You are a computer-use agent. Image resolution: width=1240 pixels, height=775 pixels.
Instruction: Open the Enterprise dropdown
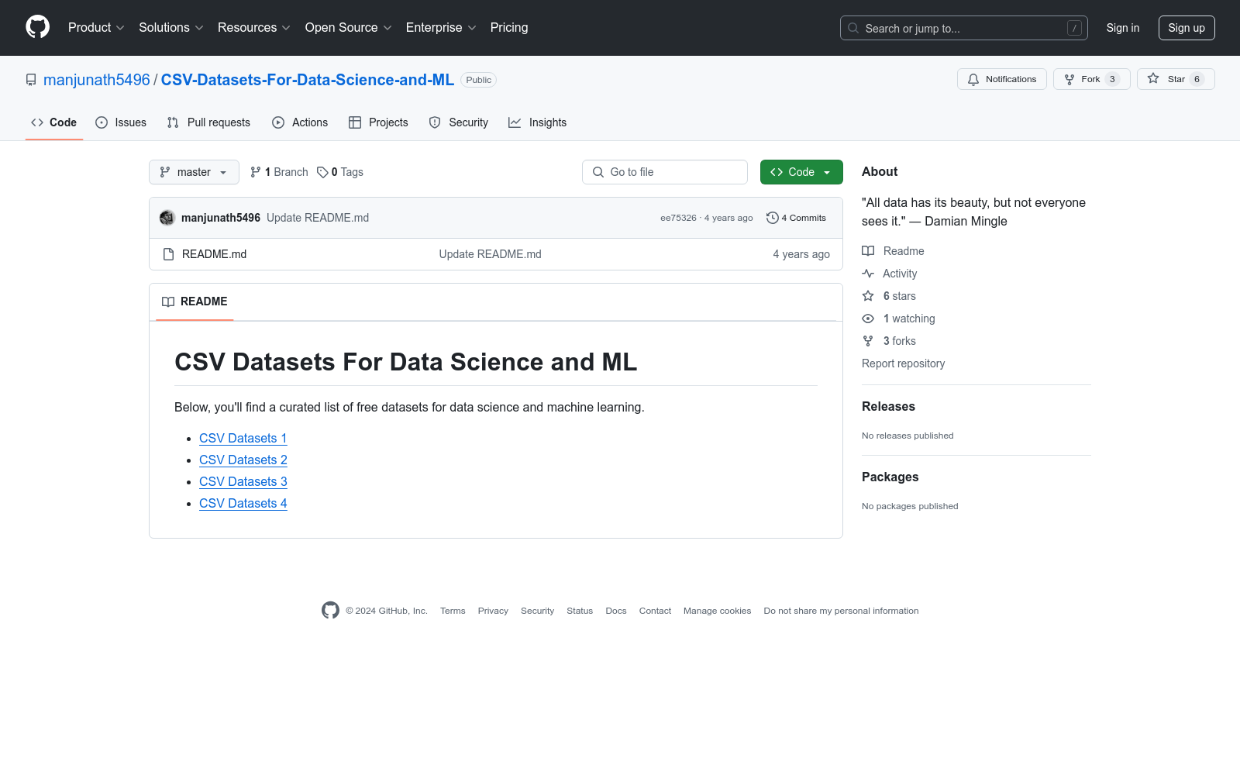[x=441, y=28]
